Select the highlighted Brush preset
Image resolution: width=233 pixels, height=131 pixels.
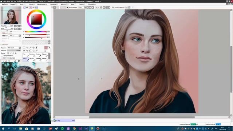tap(26, 59)
